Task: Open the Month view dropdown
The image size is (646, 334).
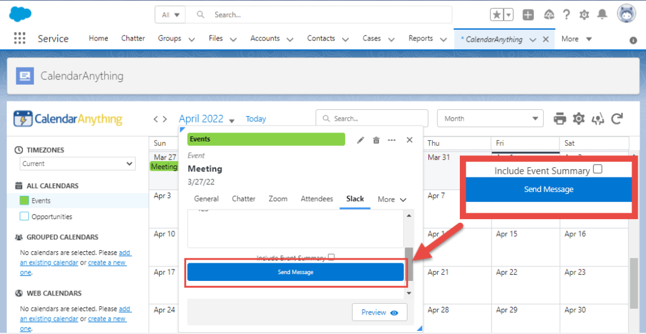Action: coord(490,118)
